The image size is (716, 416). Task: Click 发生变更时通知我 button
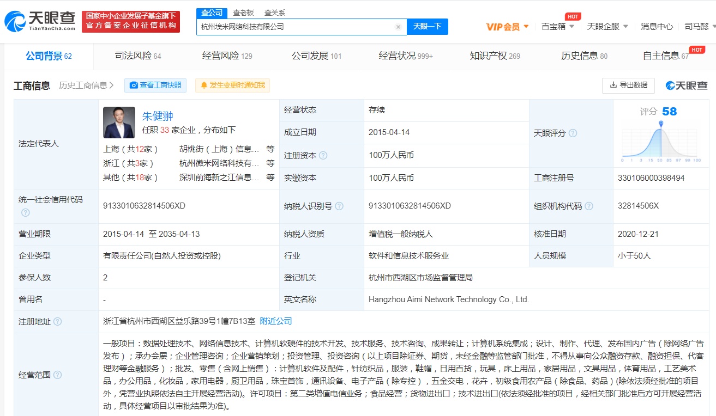pyautogui.click(x=232, y=85)
